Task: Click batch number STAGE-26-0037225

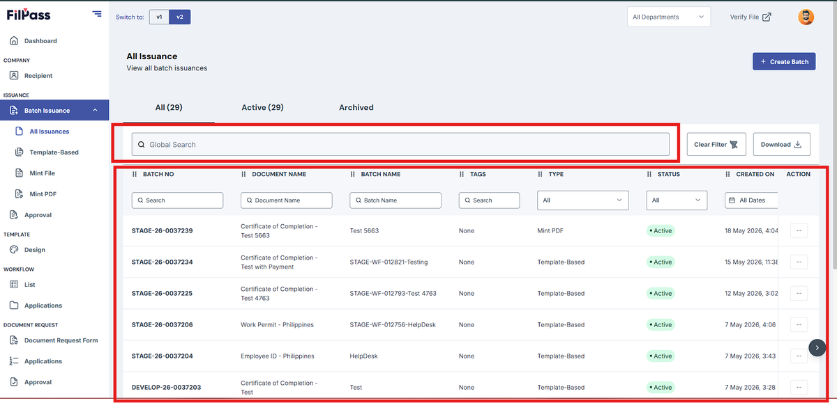Action: [x=162, y=294]
